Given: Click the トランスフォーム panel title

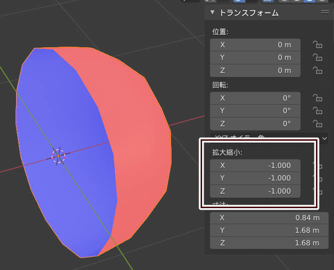Looking at the screenshot, I should [x=249, y=13].
